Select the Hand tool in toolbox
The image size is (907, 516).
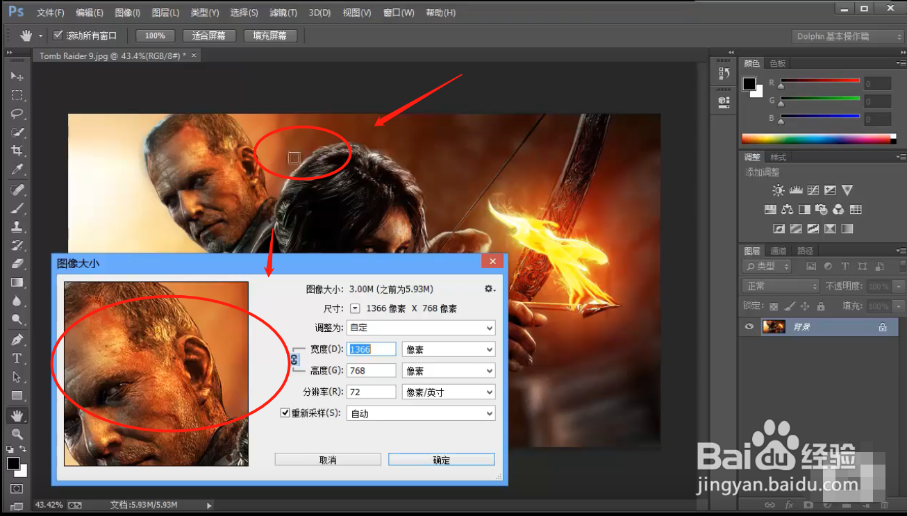17,415
